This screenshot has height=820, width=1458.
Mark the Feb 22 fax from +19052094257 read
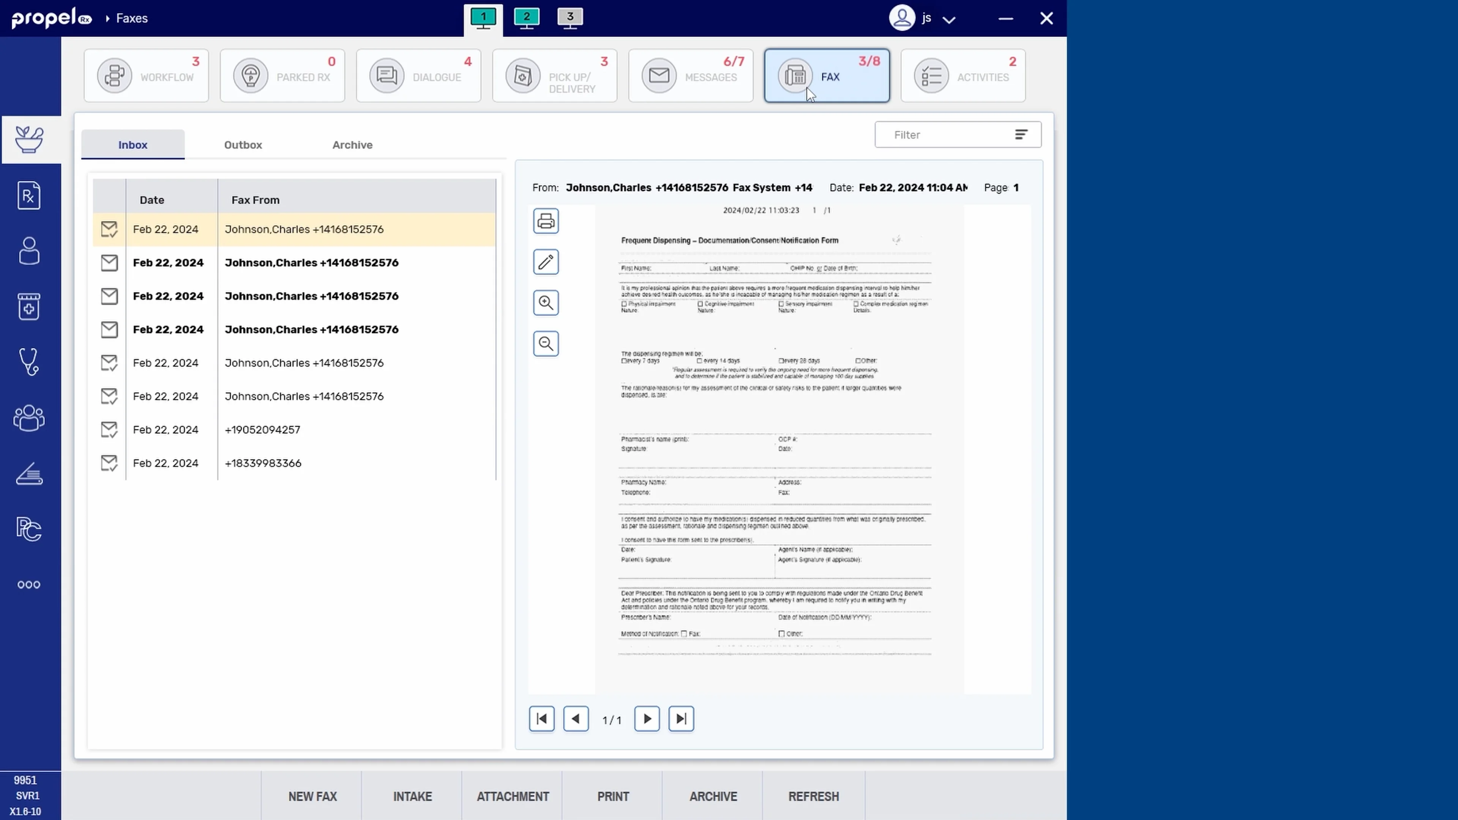click(x=109, y=429)
